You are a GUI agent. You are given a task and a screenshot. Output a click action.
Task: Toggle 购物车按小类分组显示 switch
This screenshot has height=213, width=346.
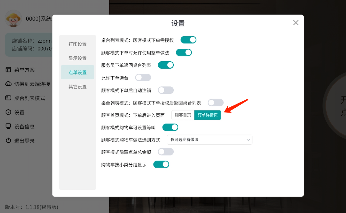tap(161, 164)
